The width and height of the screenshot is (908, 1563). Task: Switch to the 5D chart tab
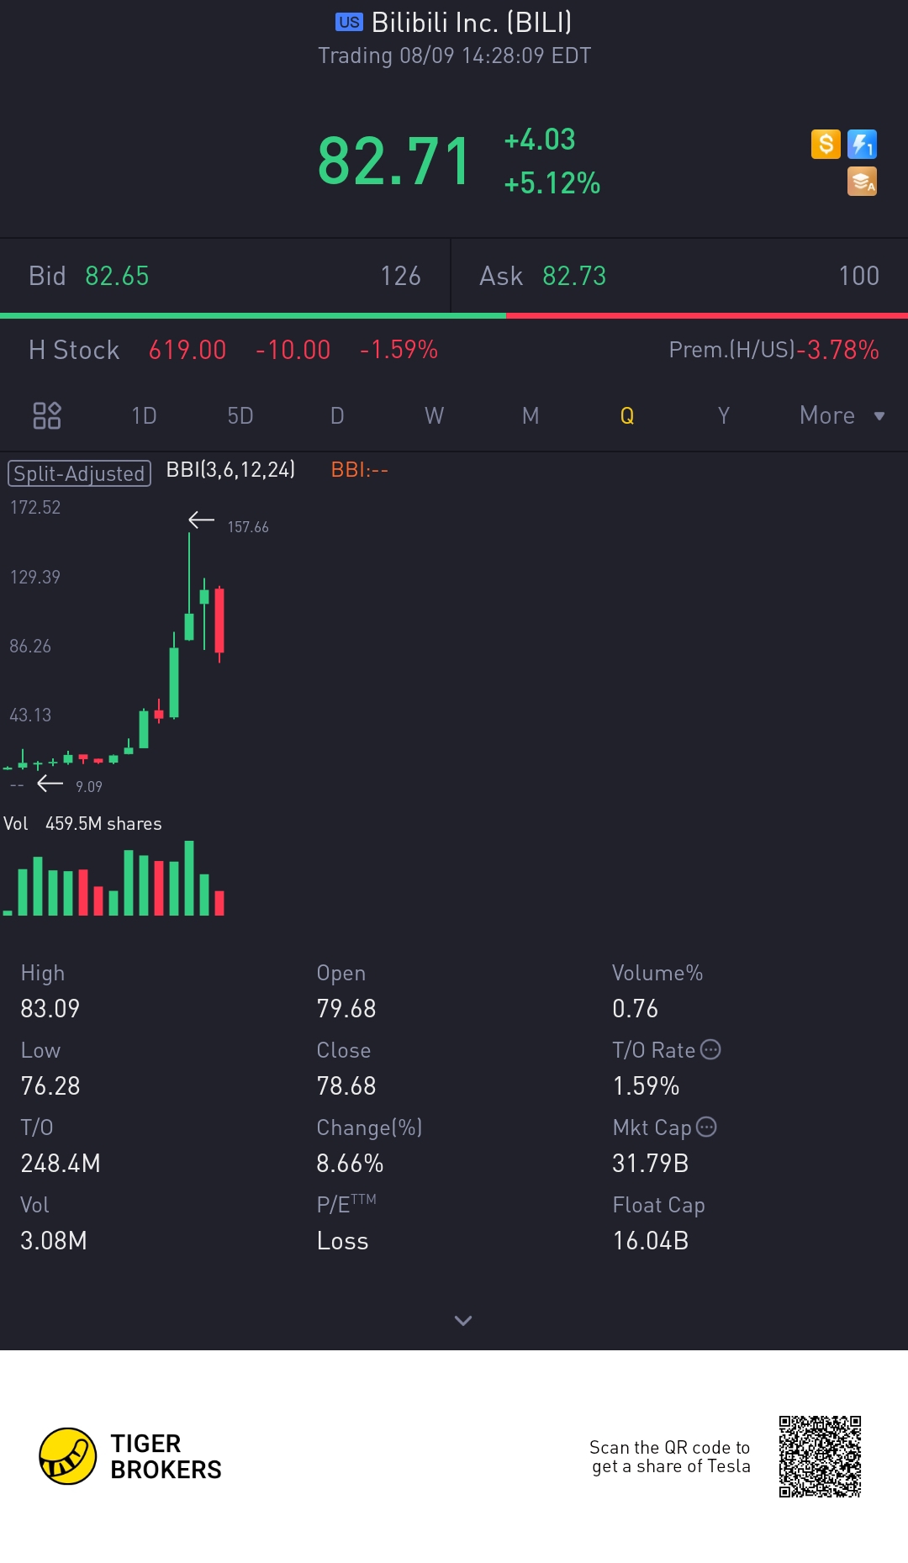click(x=240, y=415)
